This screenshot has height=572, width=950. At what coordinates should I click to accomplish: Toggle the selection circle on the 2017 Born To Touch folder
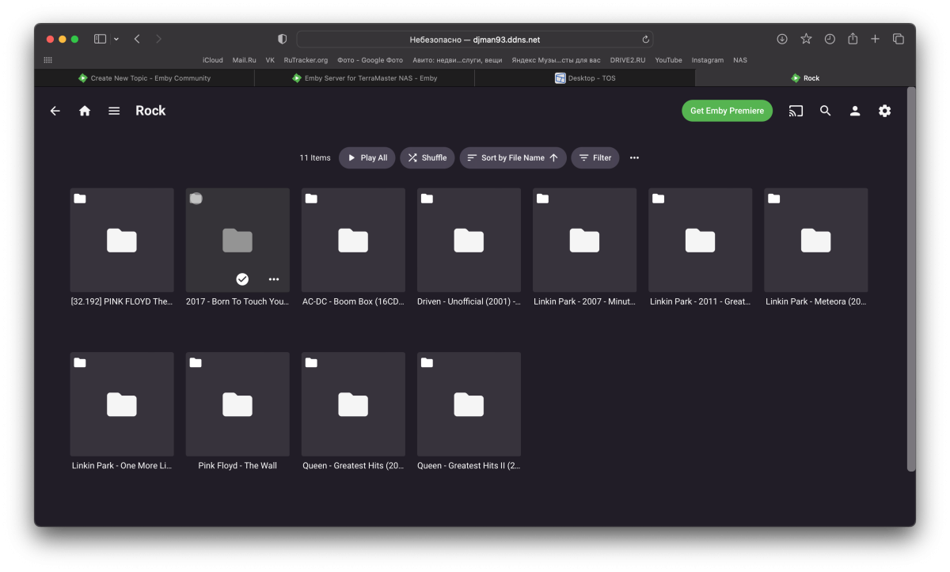pos(196,199)
